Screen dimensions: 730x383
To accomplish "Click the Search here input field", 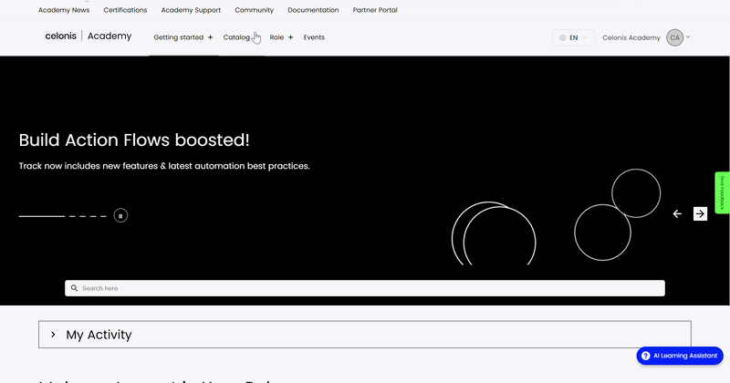I will click(x=364, y=288).
